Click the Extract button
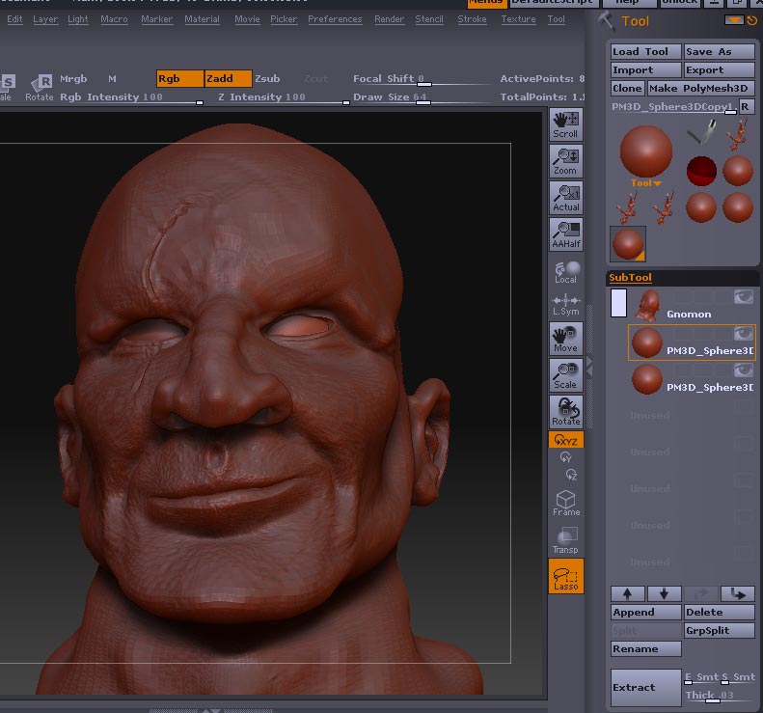Viewport: 763px width, 713px height. 645,687
